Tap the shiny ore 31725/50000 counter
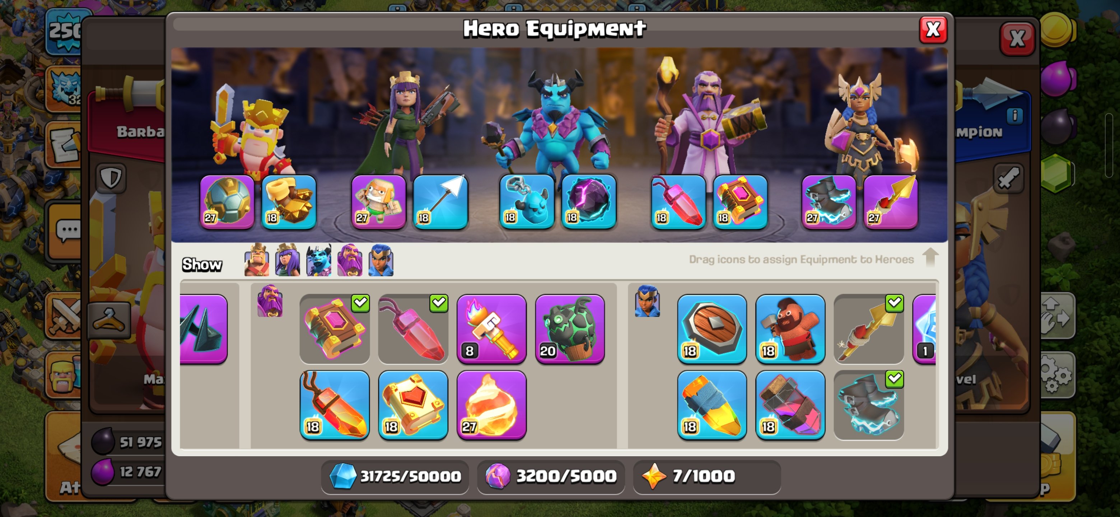Screen dimensions: 1120x517 pyautogui.click(x=395, y=476)
